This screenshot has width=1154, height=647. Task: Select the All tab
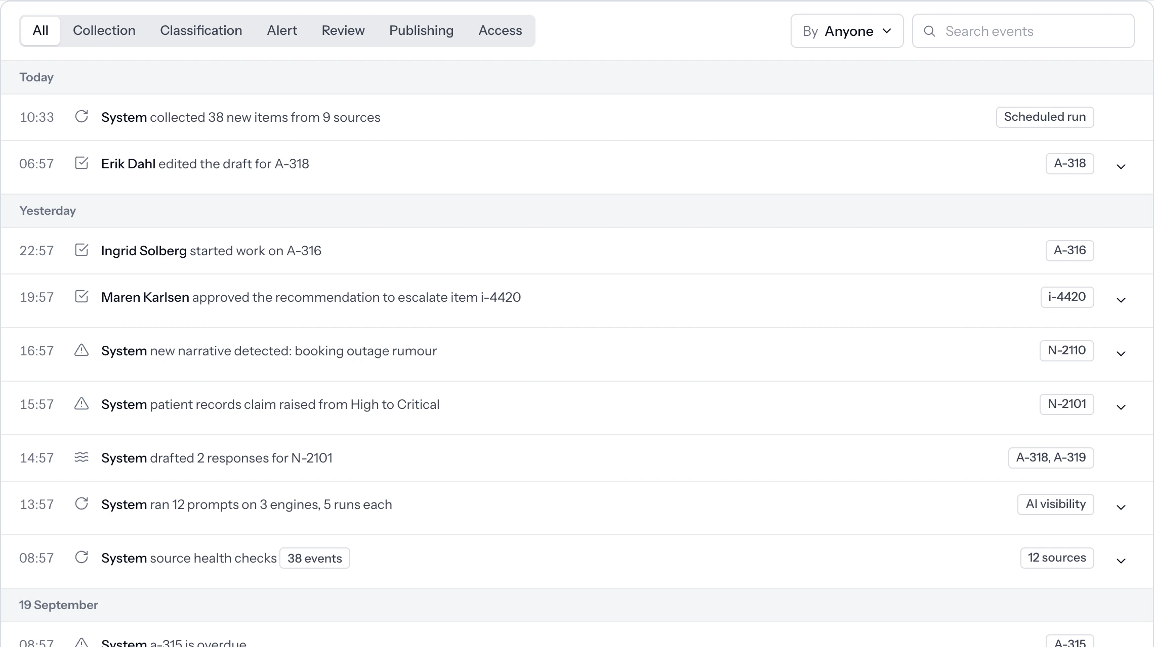point(40,31)
